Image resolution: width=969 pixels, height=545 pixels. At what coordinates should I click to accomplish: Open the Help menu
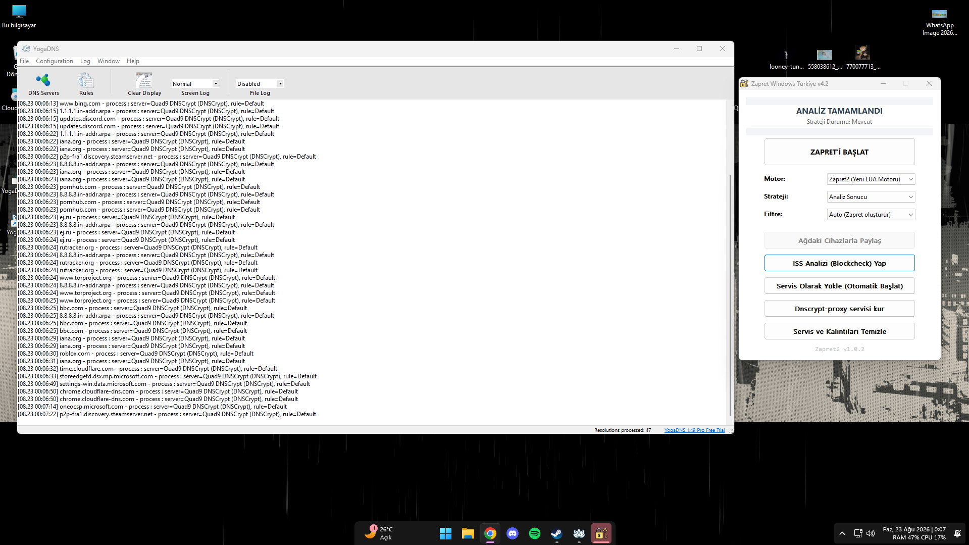[x=133, y=61]
